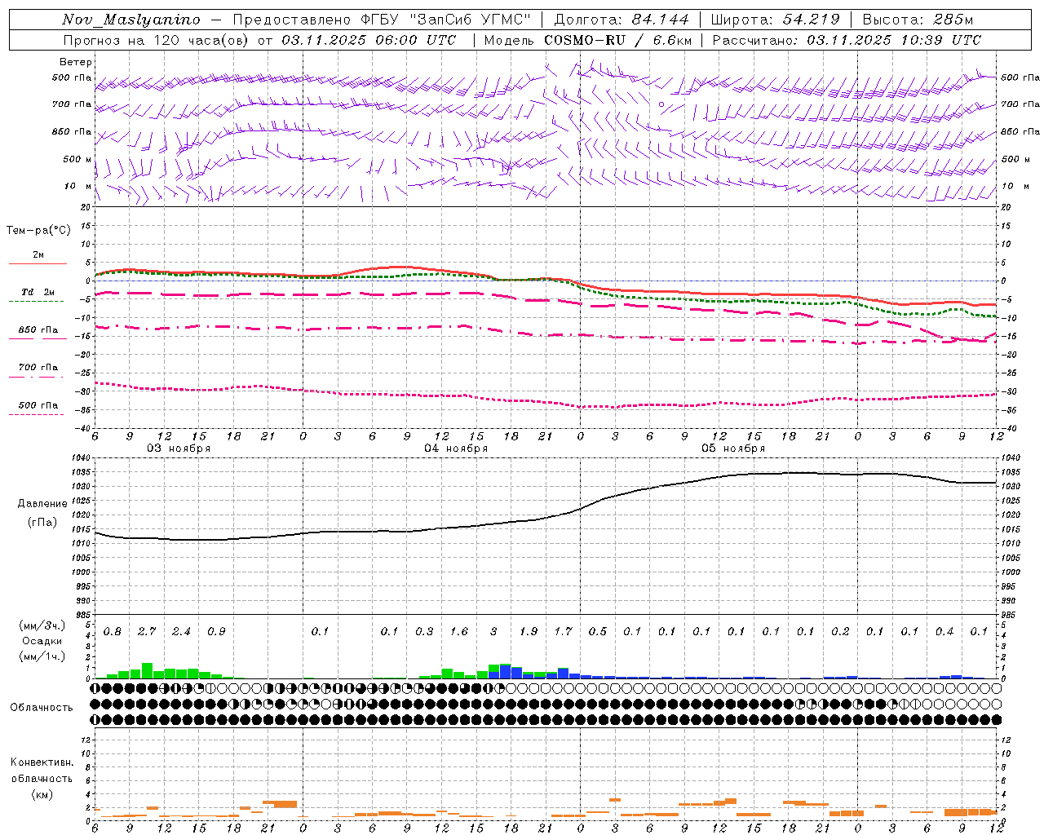
Task: Click the 'Ветер' wind panel label
Action: point(76,62)
